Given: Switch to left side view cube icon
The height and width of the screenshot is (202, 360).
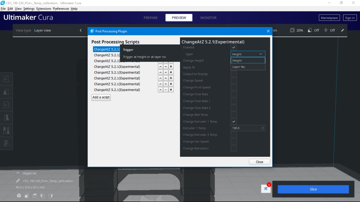Looking at the screenshot, I should coord(42,196).
